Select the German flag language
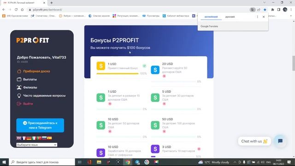 pos(29,138)
